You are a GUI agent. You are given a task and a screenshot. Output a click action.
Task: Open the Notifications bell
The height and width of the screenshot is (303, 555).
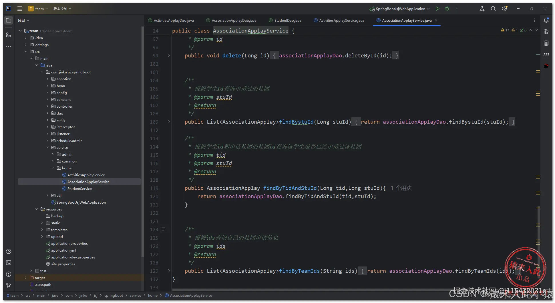click(x=546, y=20)
